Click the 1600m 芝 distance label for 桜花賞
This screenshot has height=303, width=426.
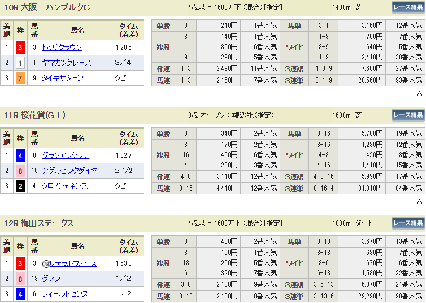347,115
